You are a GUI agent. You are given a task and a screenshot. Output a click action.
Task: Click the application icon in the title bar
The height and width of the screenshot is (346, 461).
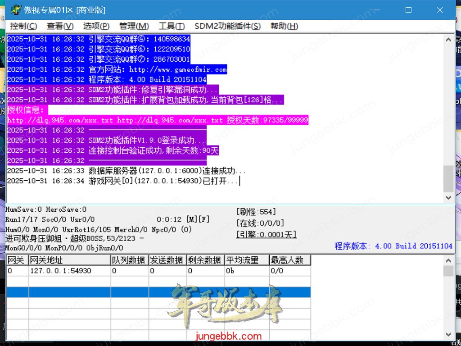[x=16, y=9]
